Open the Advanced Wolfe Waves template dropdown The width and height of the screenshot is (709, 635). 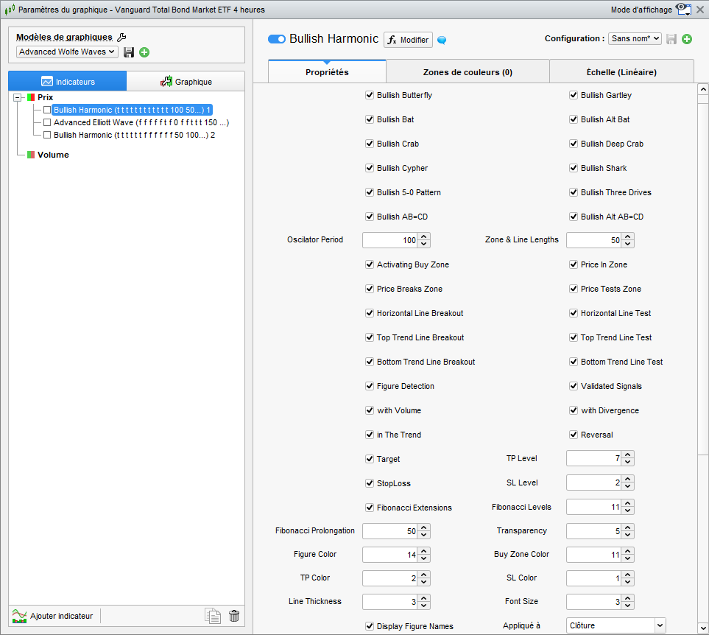coord(67,52)
